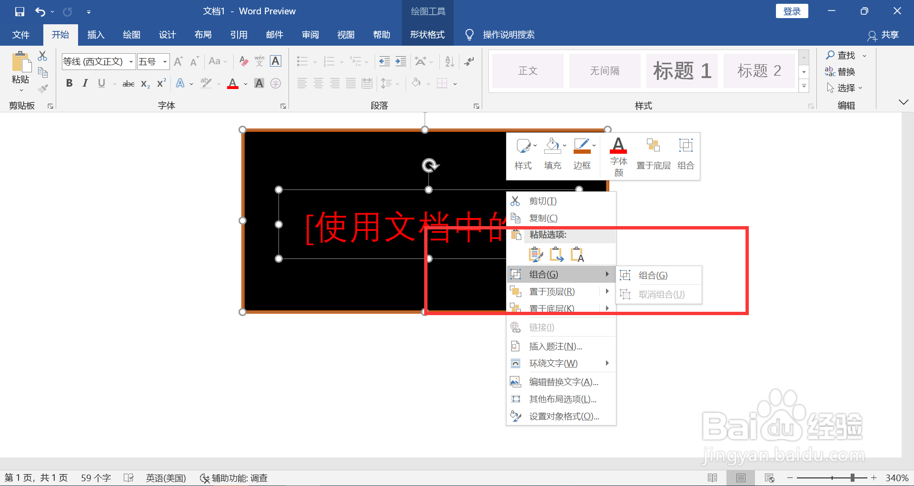Toggle Bold formatting
Viewport: 914px width, 486px height.
coord(70,83)
